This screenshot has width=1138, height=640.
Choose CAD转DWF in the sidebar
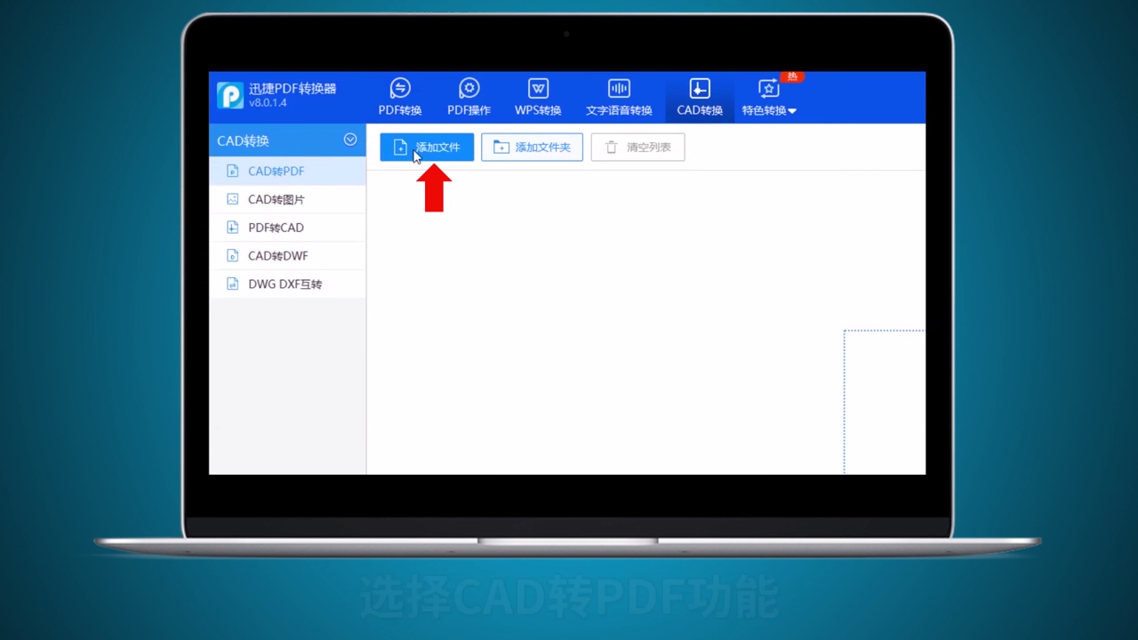coord(287,256)
